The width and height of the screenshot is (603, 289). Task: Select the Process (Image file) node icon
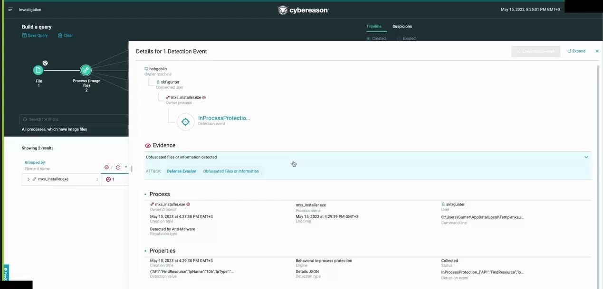point(86,70)
